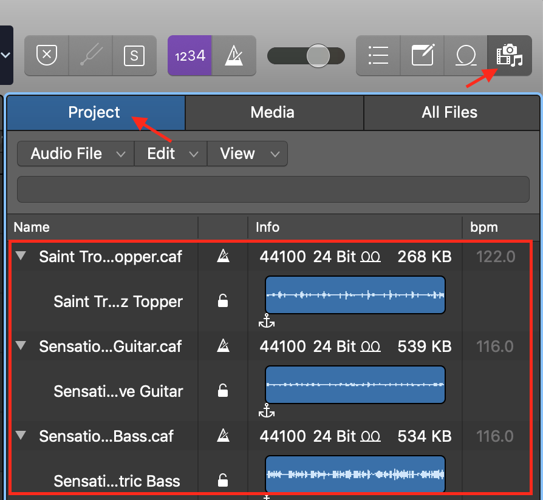Toggle the Browsers camera-film-music button

(510, 55)
